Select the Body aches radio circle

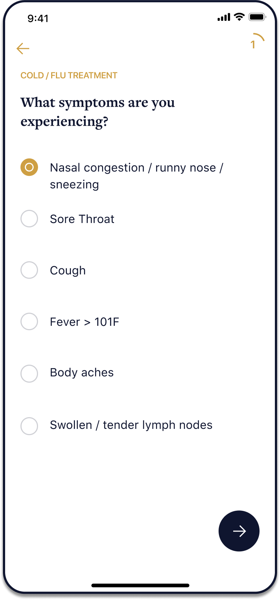(29, 373)
